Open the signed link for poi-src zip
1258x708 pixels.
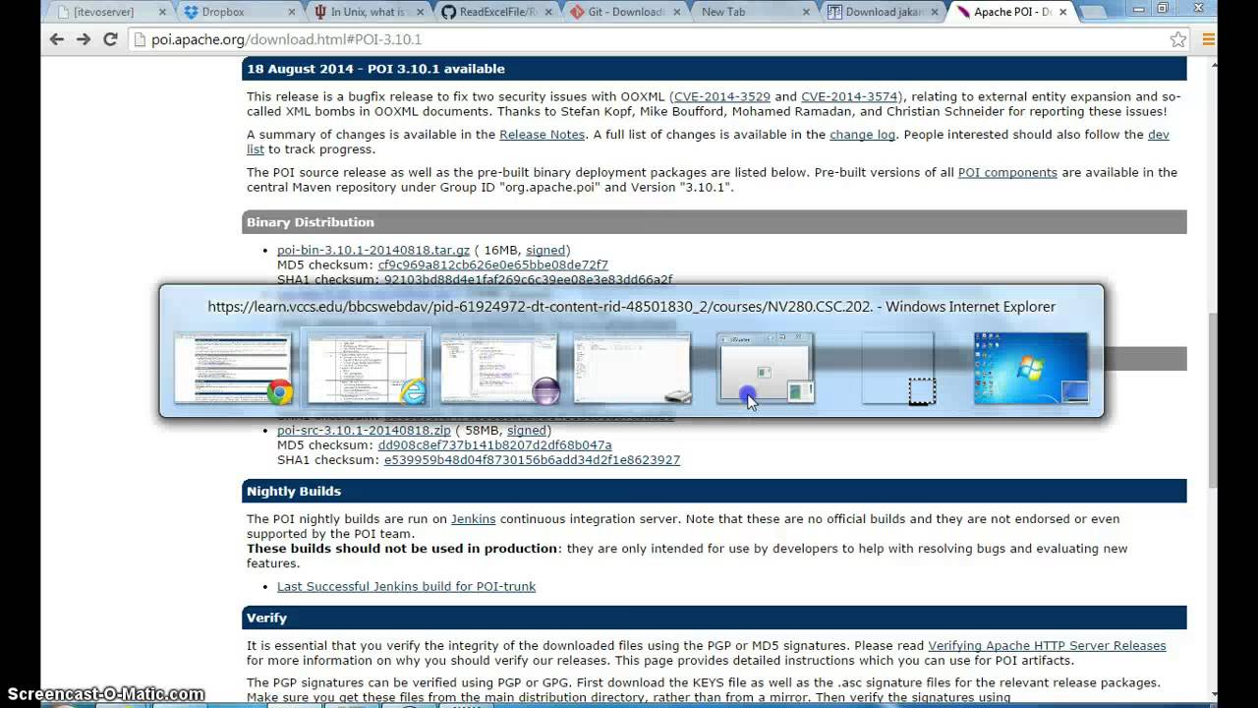tap(527, 431)
